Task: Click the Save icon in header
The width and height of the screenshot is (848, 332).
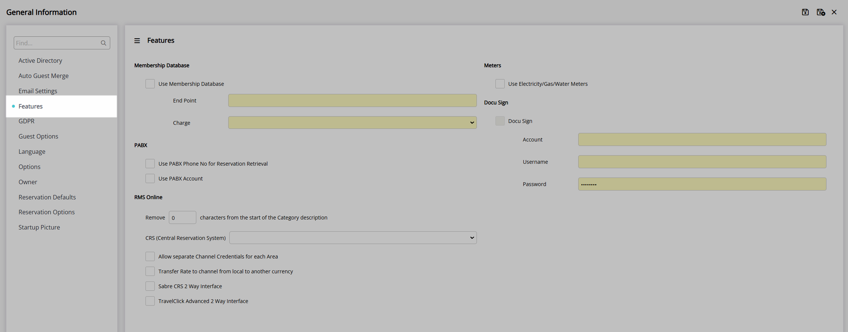Action: [805, 12]
